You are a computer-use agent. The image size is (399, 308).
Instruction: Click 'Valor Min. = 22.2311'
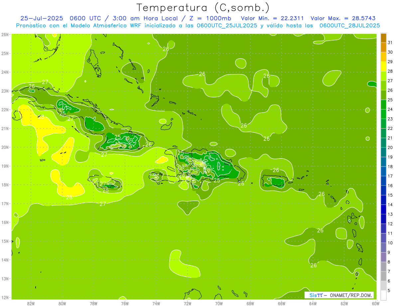(x=272, y=18)
